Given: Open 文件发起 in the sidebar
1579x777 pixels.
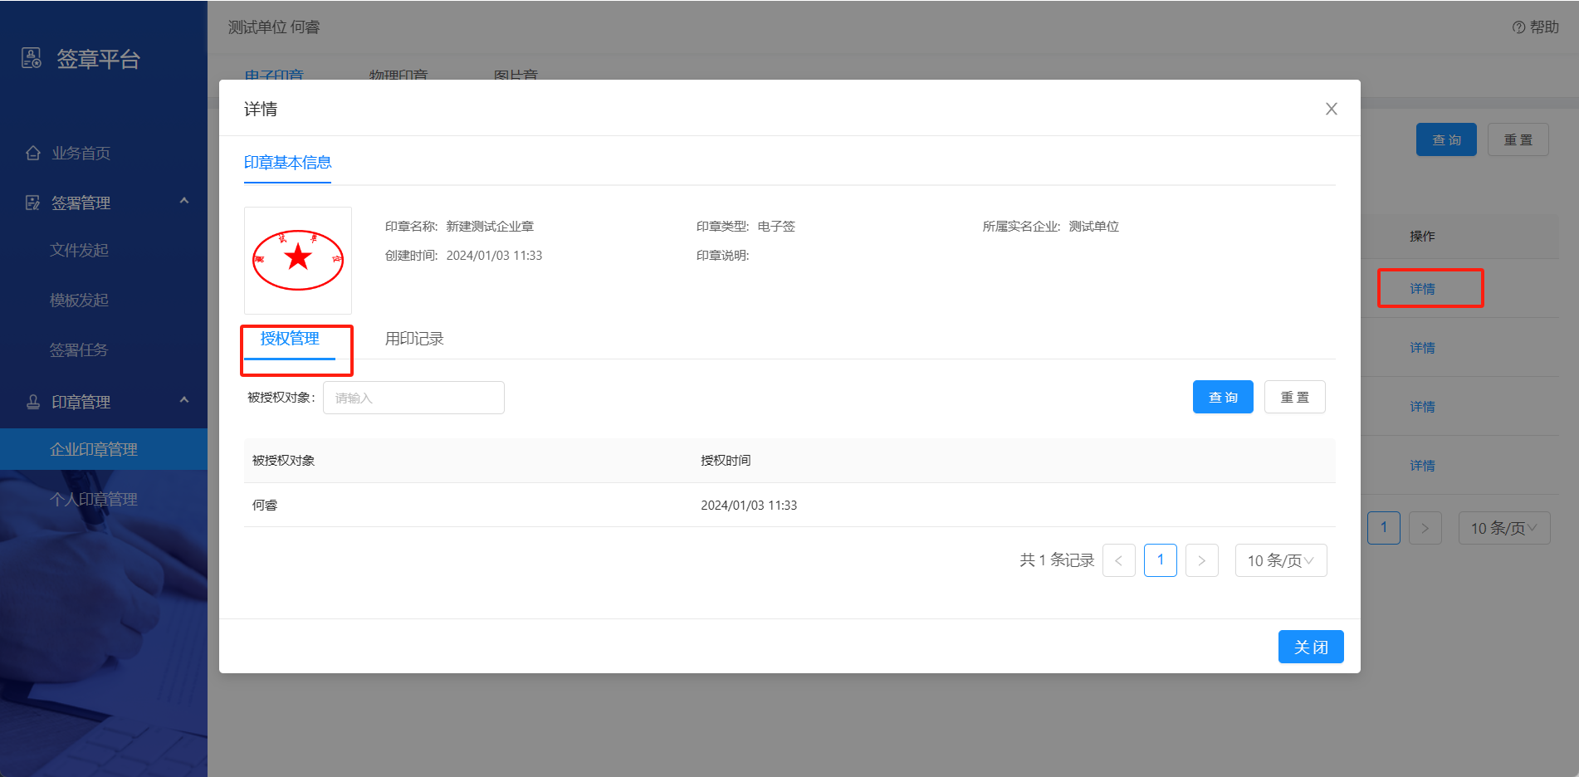Looking at the screenshot, I should [x=79, y=250].
